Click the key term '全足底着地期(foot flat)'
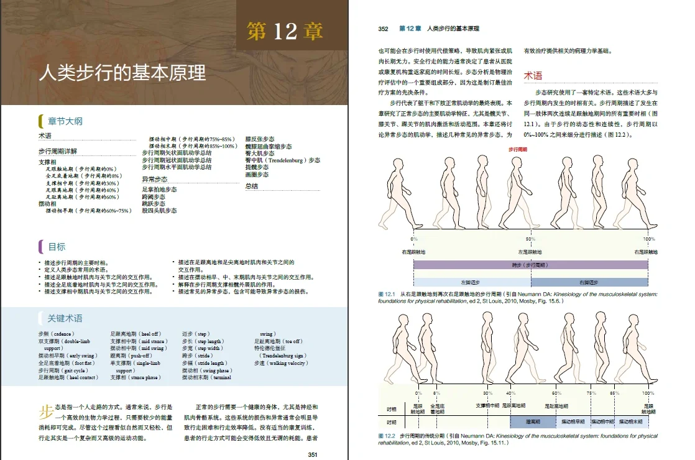 (67, 363)
